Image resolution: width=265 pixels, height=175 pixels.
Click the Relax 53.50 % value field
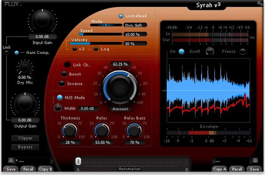[103, 142]
